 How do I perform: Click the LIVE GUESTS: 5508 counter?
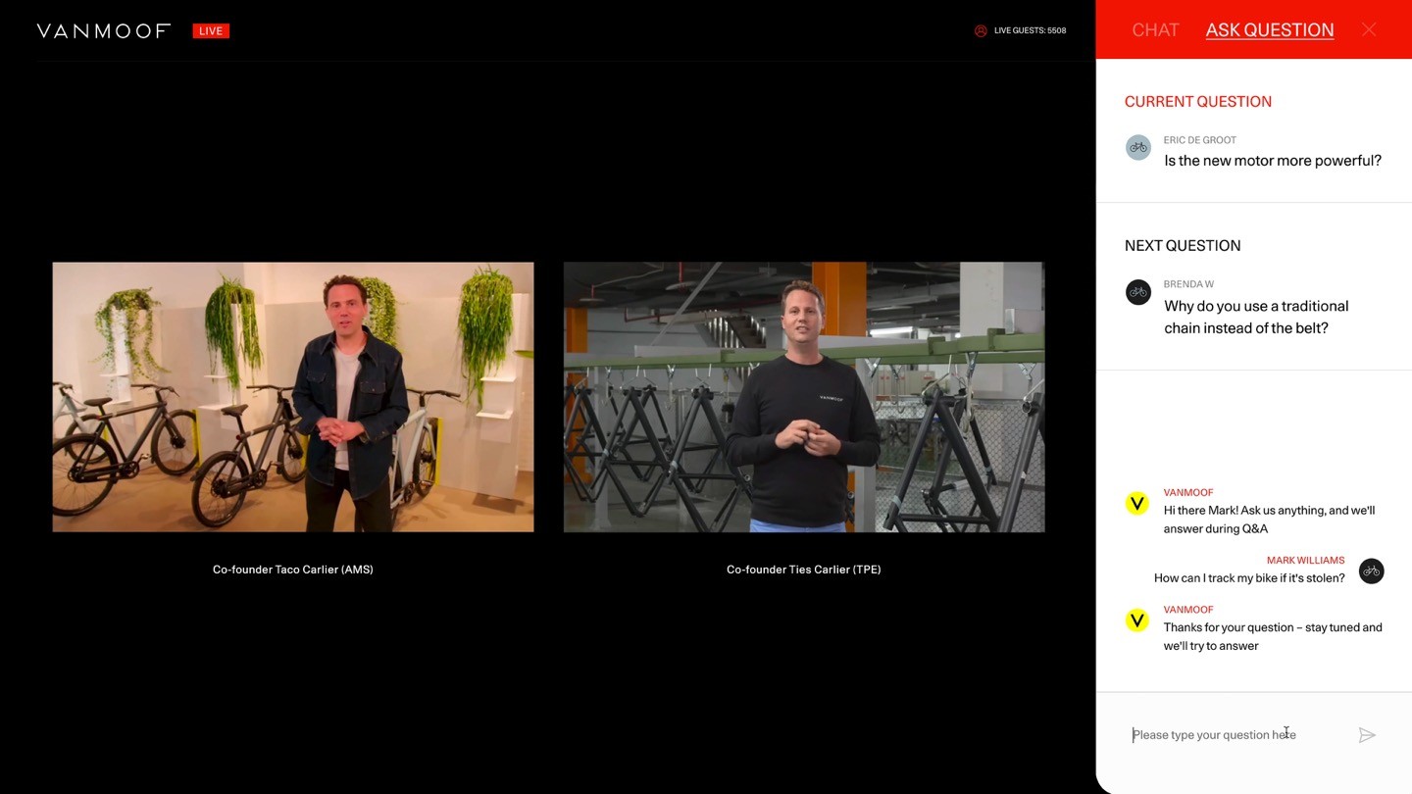[x=1030, y=30]
